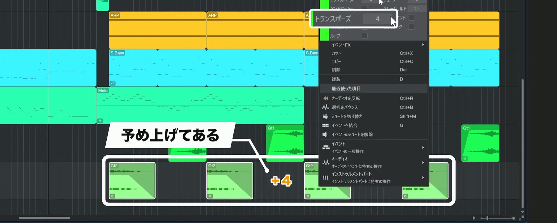The width and height of the screenshot is (557, 223).
Task: Click the bounce selection waveform icon
Action: pyautogui.click(x=325, y=107)
